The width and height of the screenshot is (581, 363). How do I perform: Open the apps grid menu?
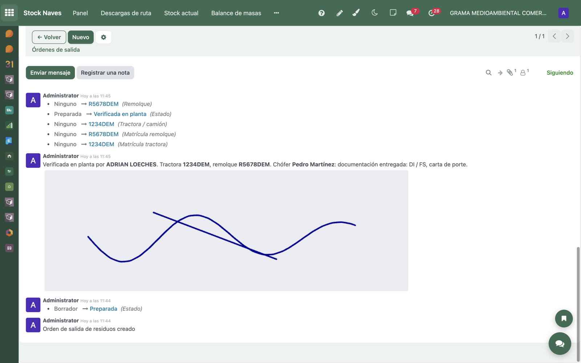[x=9, y=13]
